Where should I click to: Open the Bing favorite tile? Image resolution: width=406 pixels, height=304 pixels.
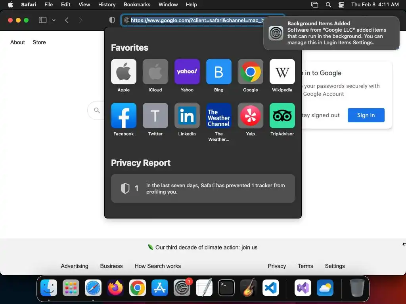218,72
